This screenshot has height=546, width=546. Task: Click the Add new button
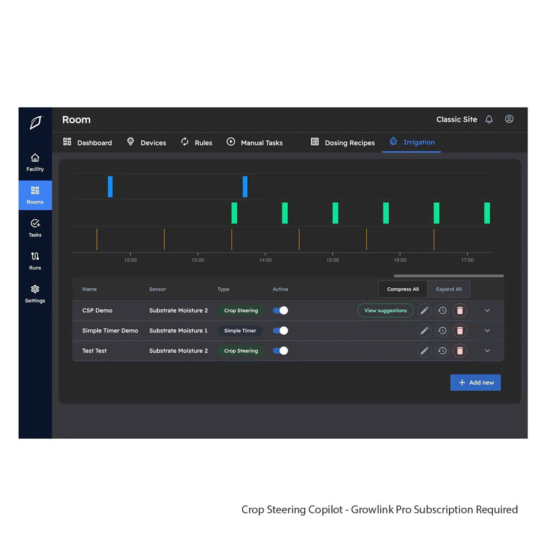475,383
